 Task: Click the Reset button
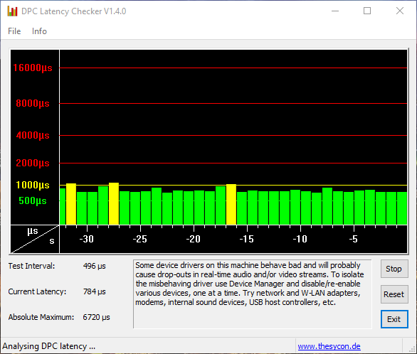(394, 294)
